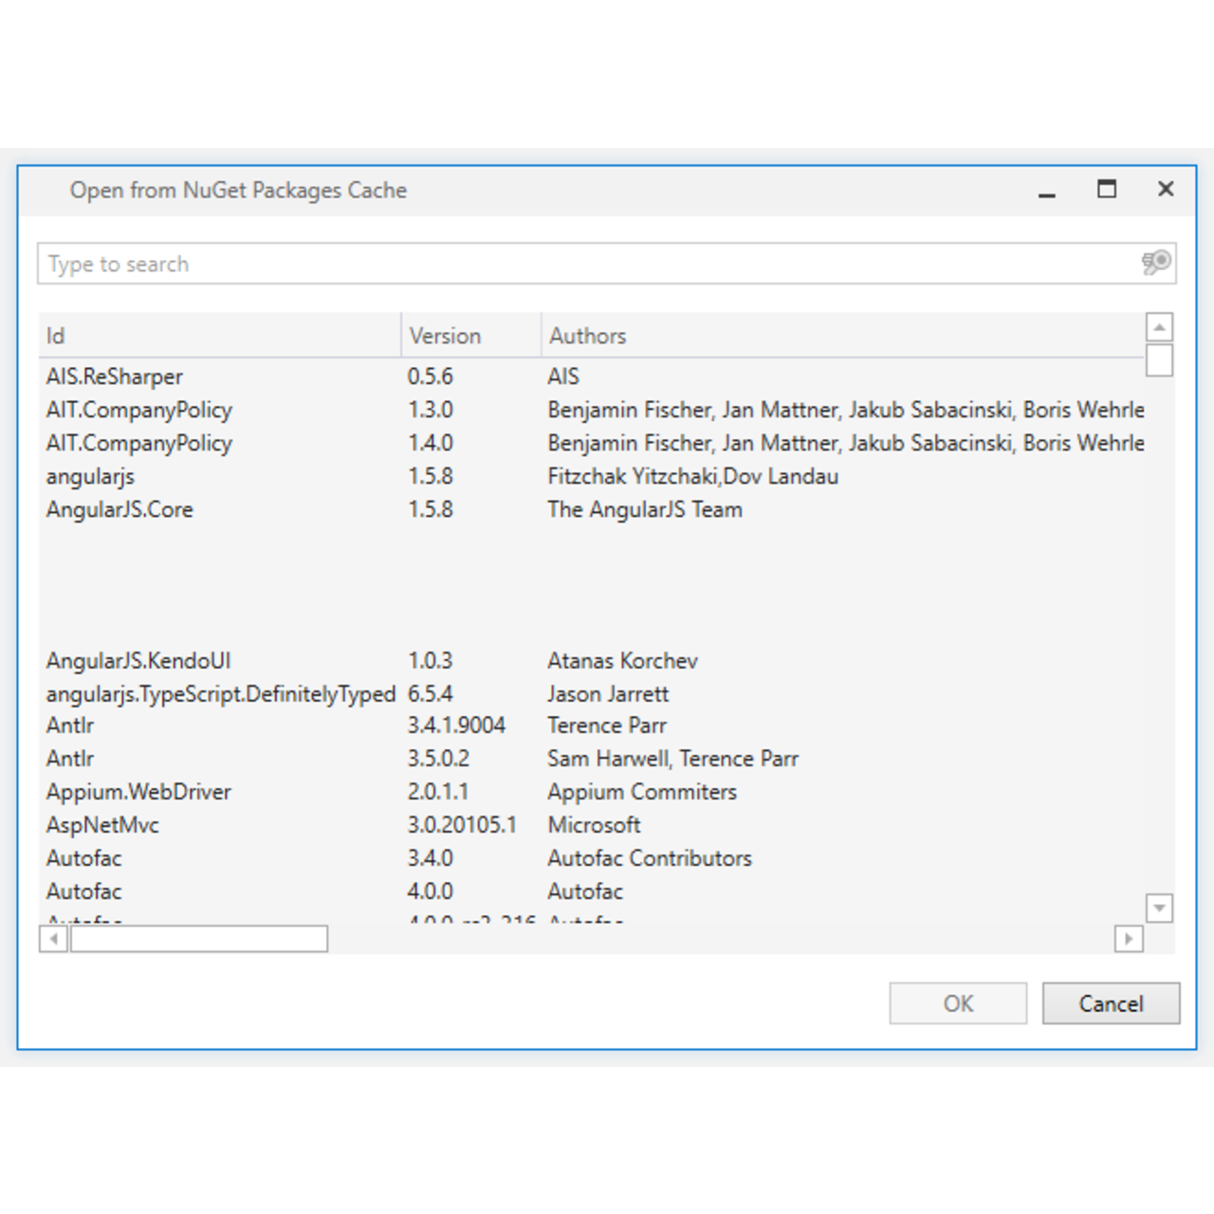Click the vertical scrollbar down arrow
This screenshot has height=1214, width=1214.
coord(1159,908)
